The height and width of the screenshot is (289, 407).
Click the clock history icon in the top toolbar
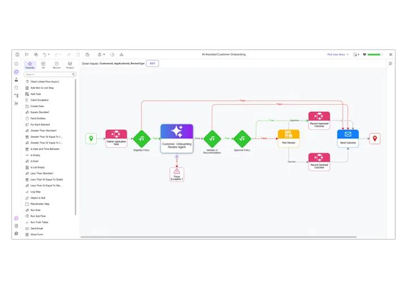coord(112,54)
